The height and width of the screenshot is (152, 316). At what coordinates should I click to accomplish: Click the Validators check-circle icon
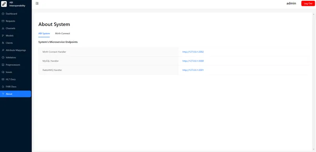pos(3,57)
